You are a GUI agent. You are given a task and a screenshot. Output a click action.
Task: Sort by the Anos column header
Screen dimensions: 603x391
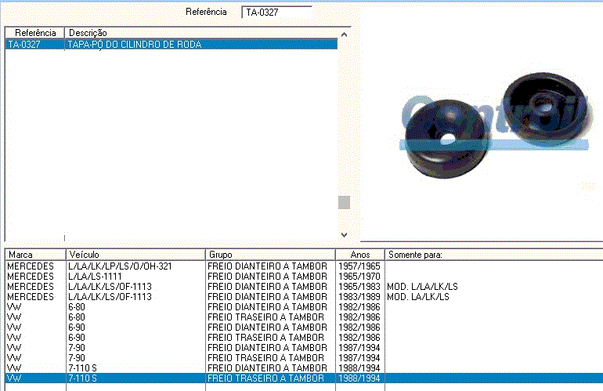(x=359, y=255)
